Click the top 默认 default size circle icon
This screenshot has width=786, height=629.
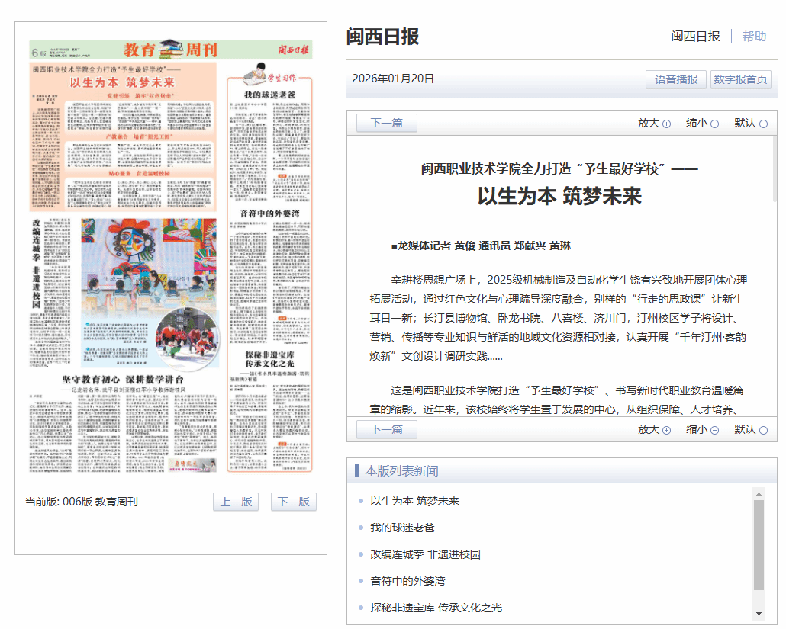point(763,124)
